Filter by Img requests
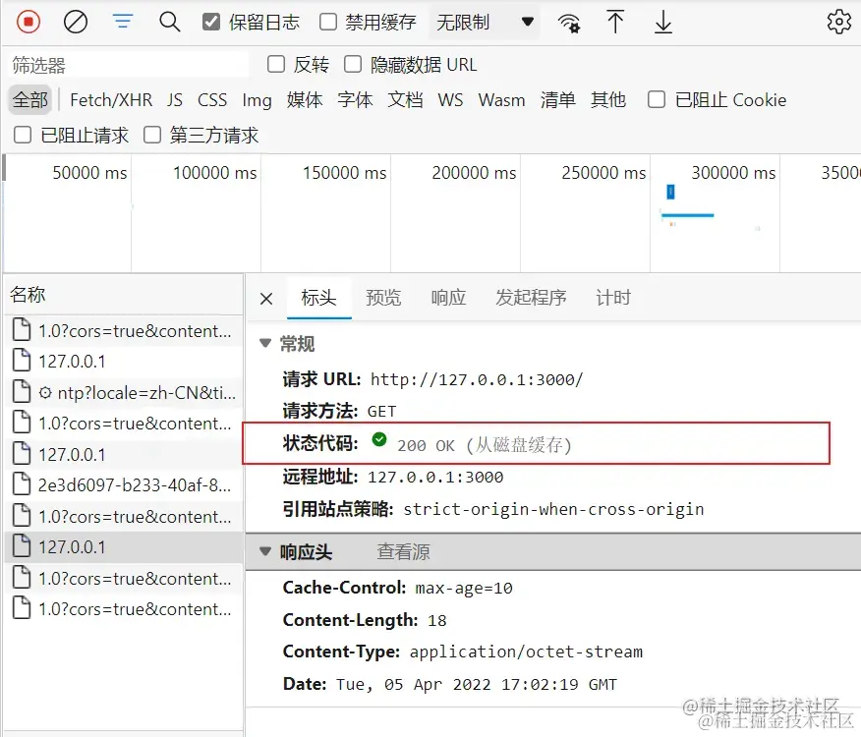The height and width of the screenshot is (737, 861). click(257, 100)
